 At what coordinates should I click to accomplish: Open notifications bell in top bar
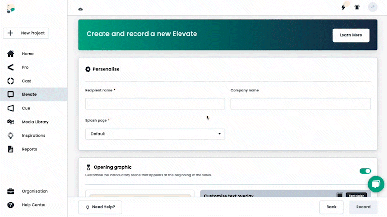coord(357,7)
